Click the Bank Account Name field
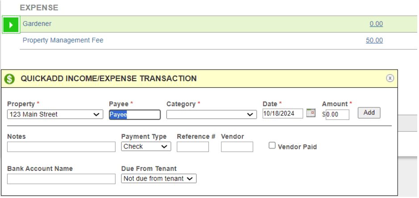This screenshot has width=419, height=198. pyautogui.click(x=61, y=179)
